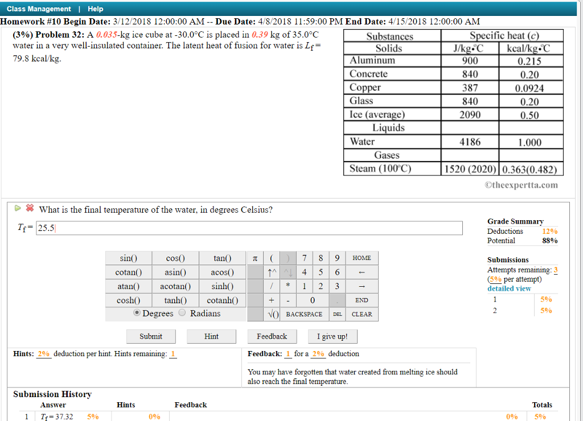Click the 'I give up!' button

click(332, 336)
